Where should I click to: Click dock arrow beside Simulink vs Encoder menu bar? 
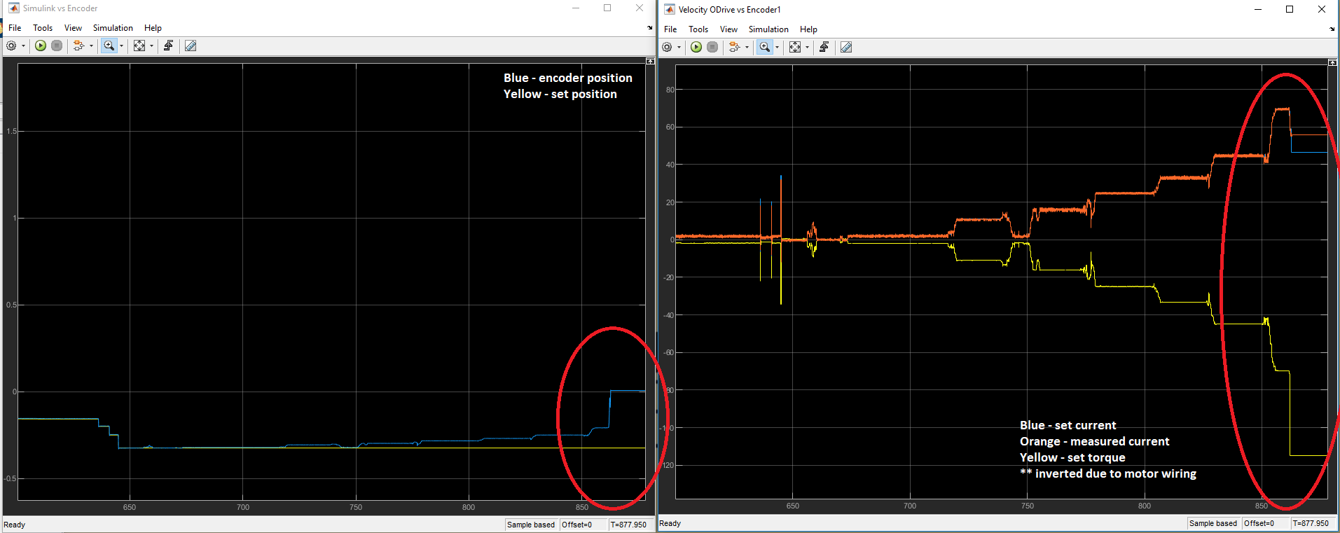(650, 28)
